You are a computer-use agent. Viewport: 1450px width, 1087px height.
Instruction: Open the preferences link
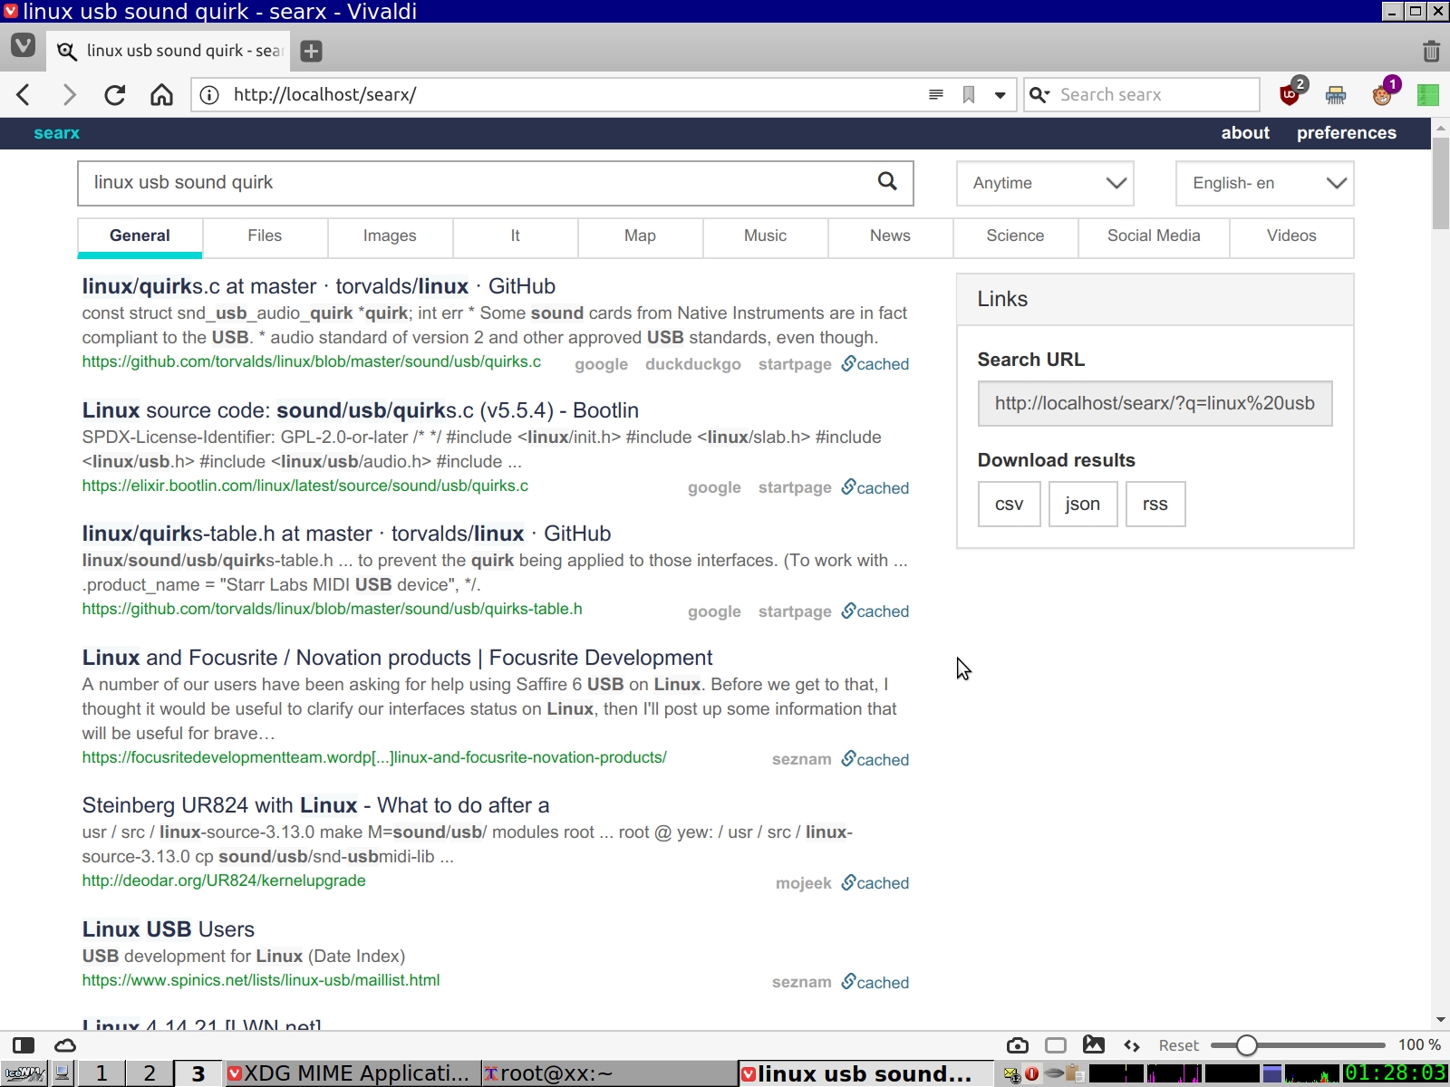pos(1346,133)
